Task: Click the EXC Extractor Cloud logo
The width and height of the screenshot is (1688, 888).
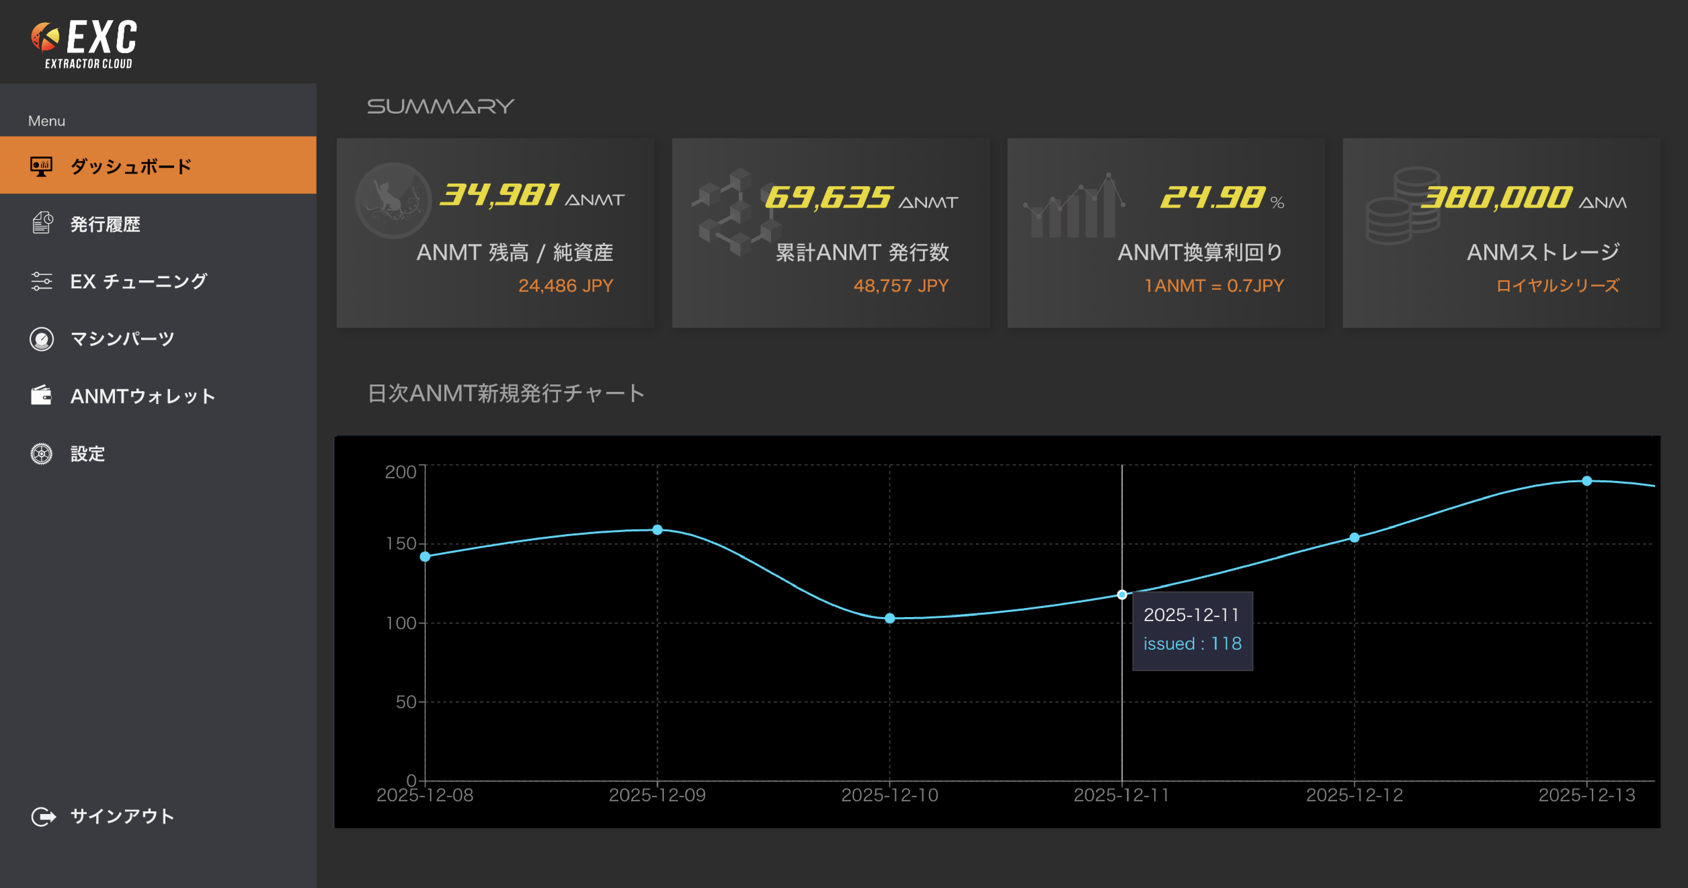Action: [84, 43]
